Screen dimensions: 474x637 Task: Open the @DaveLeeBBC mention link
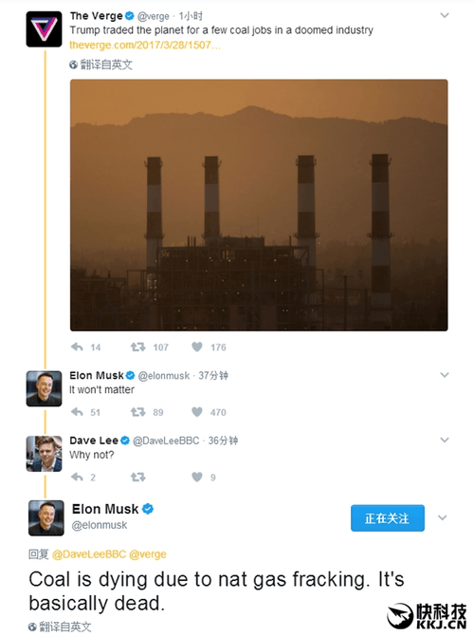pyautogui.click(x=89, y=554)
